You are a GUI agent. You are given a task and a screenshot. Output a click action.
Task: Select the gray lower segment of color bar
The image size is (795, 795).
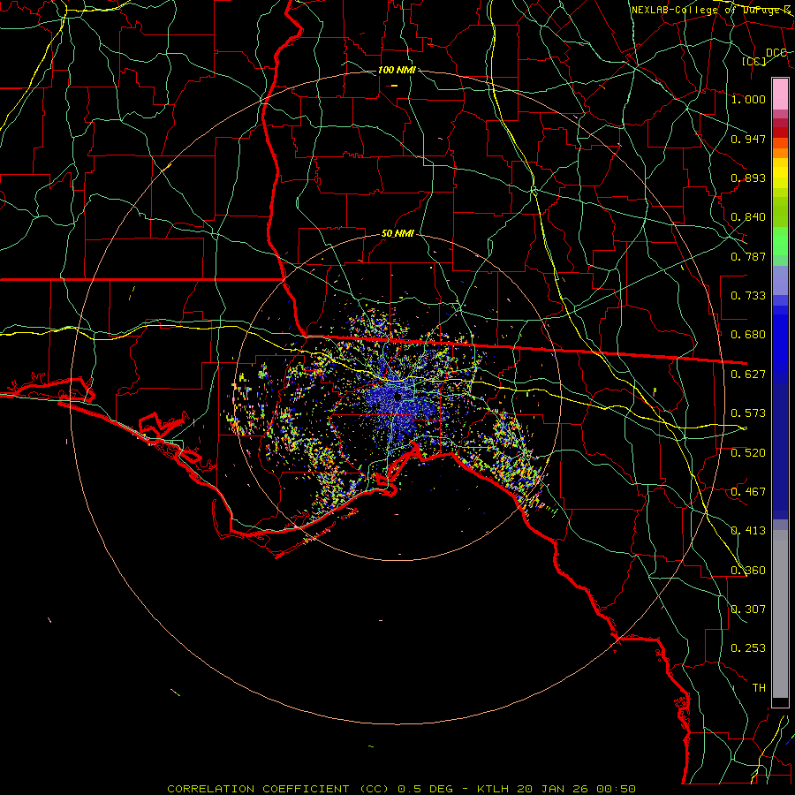pos(780,614)
